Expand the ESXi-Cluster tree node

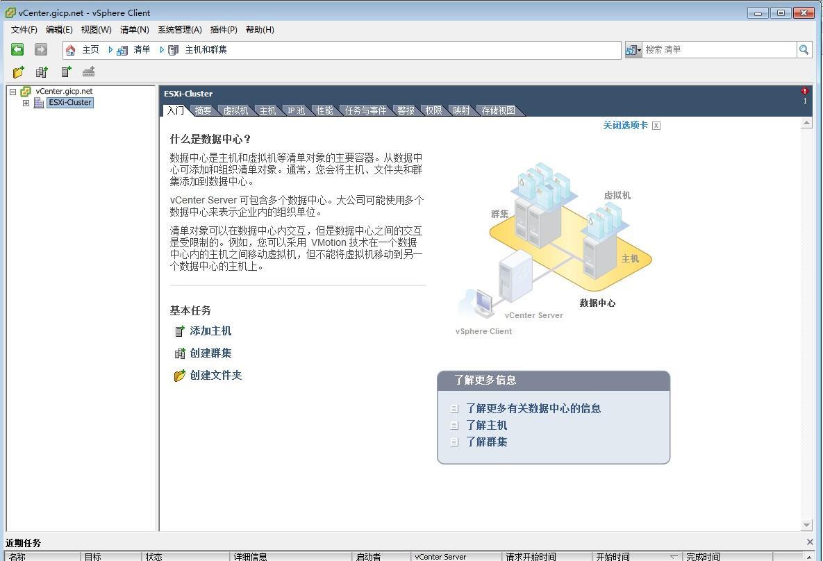pyautogui.click(x=26, y=103)
